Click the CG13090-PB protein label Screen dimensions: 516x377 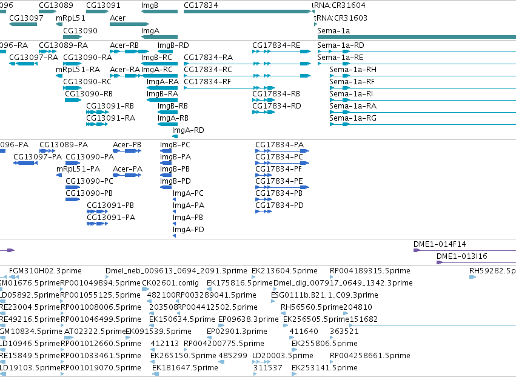(x=89, y=193)
